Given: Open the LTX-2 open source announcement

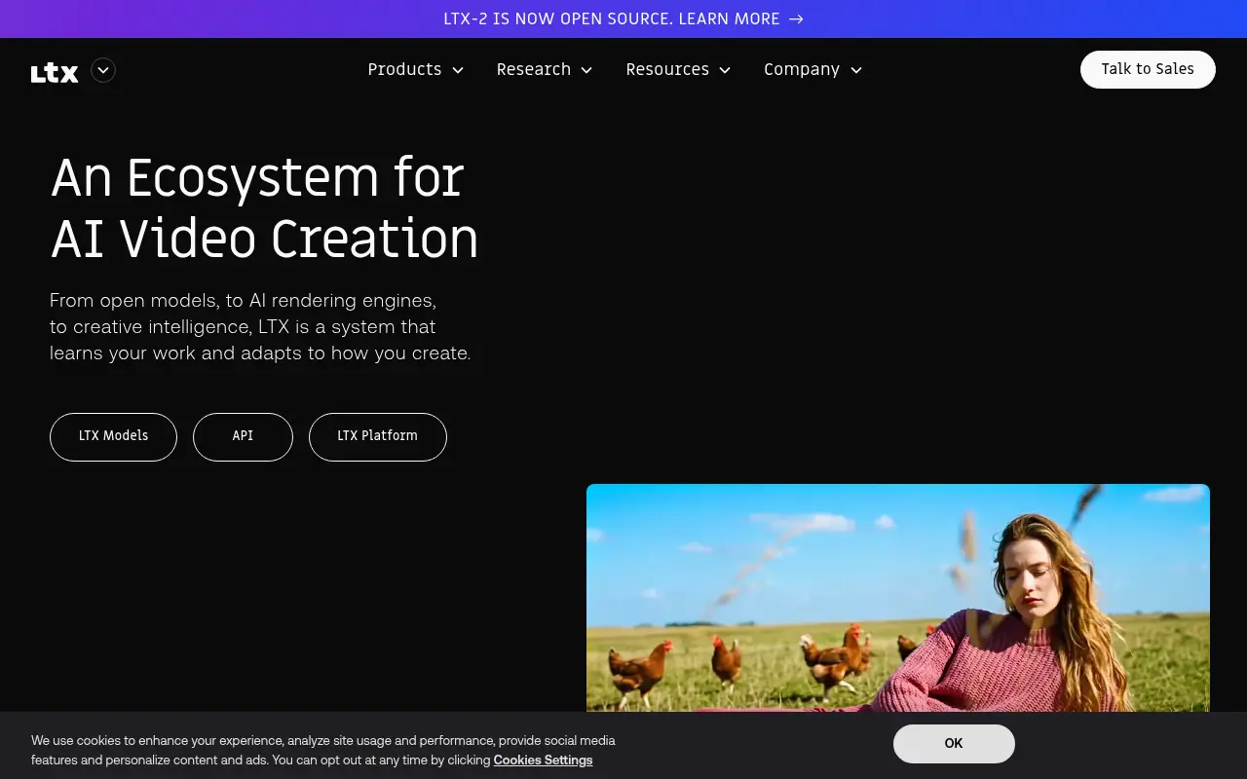Looking at the screenshot, I should coord(612,19).
